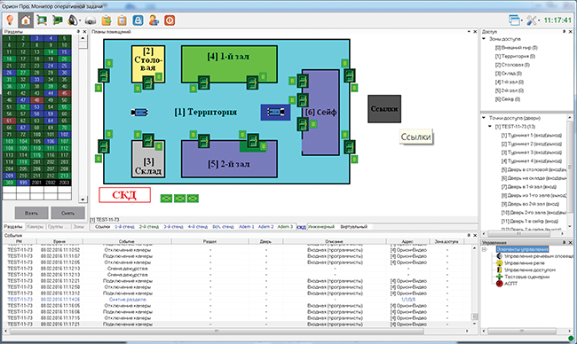This screenshot has height=344, width=577.
Task: Switch to the Ссылки plan tab
Action: [103, 227]
